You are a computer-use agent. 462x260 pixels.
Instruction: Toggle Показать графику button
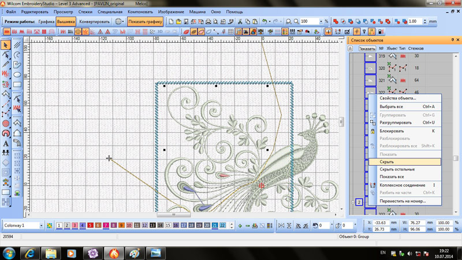tap(145, 21)
